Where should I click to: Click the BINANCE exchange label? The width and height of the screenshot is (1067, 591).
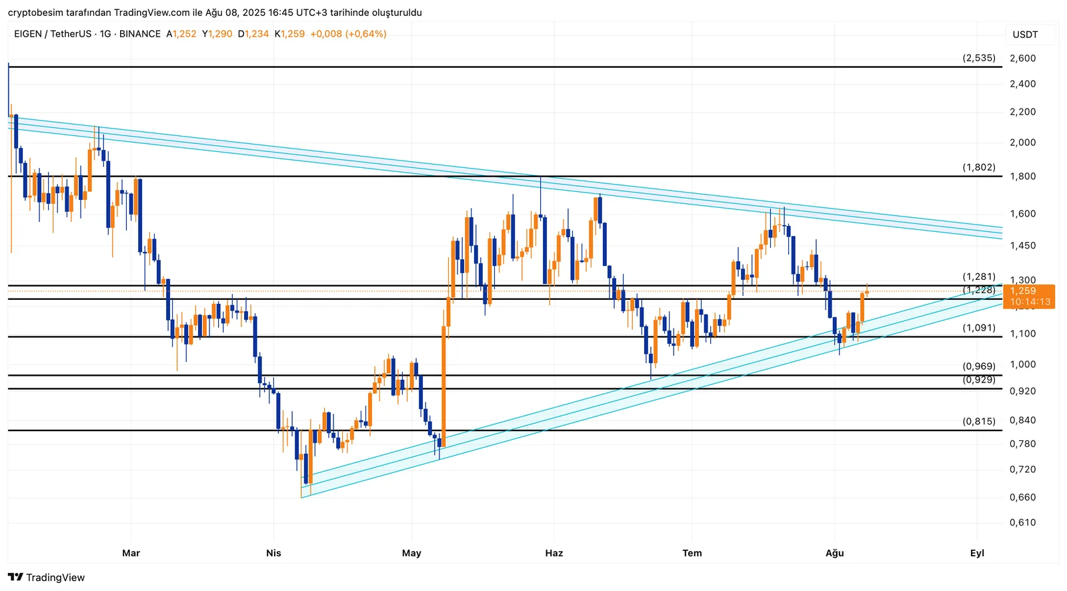pos(140,34)
